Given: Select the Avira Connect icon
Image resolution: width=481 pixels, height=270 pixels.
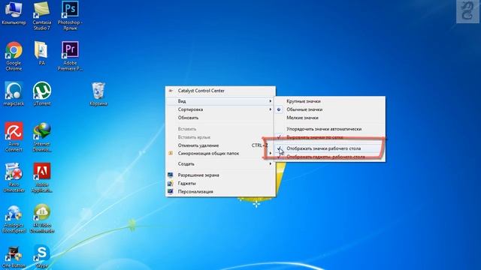Looking at the screenshot, I should (14, 136).
